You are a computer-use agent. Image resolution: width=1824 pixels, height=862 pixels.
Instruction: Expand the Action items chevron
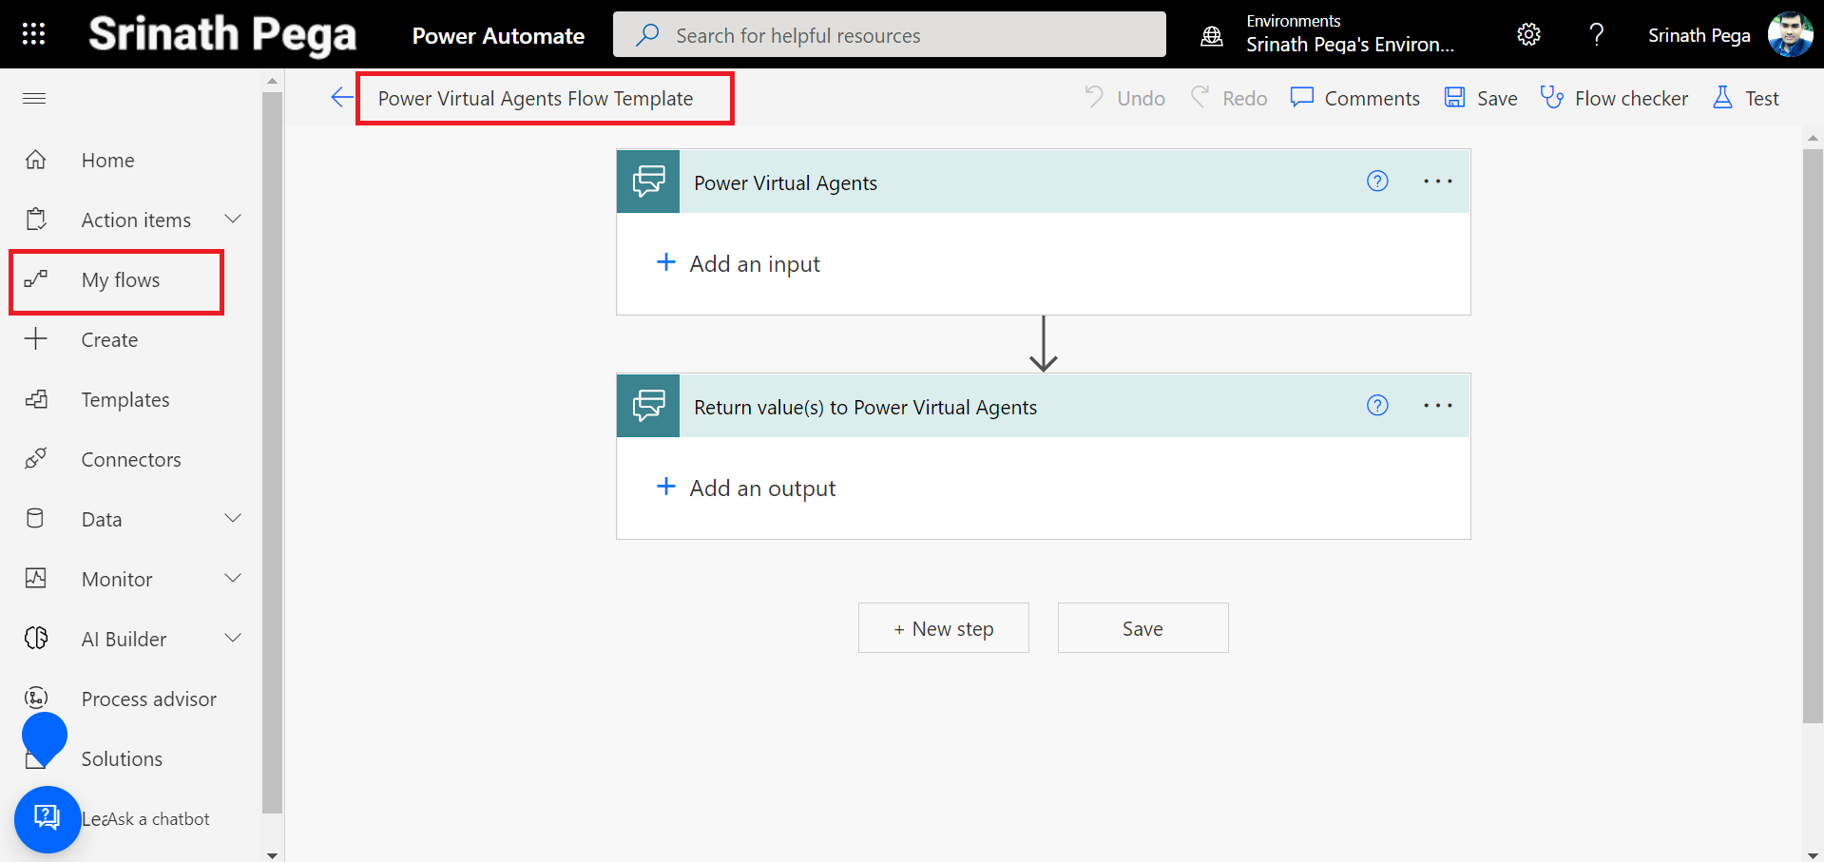[x=233, y=220]
